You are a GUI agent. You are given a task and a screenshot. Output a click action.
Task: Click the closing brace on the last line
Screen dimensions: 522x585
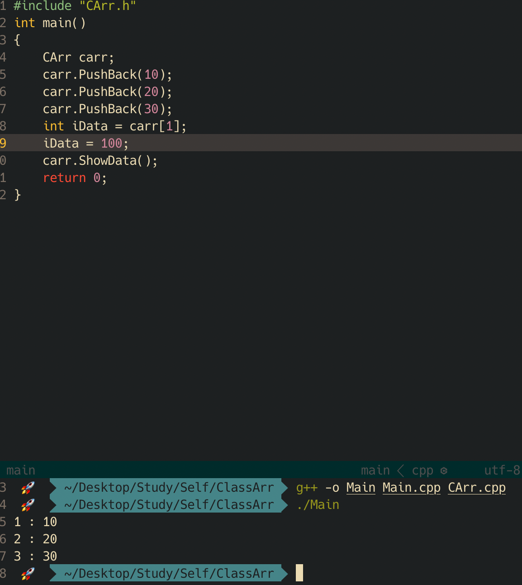pyautogui.click(x=18, y=195)
